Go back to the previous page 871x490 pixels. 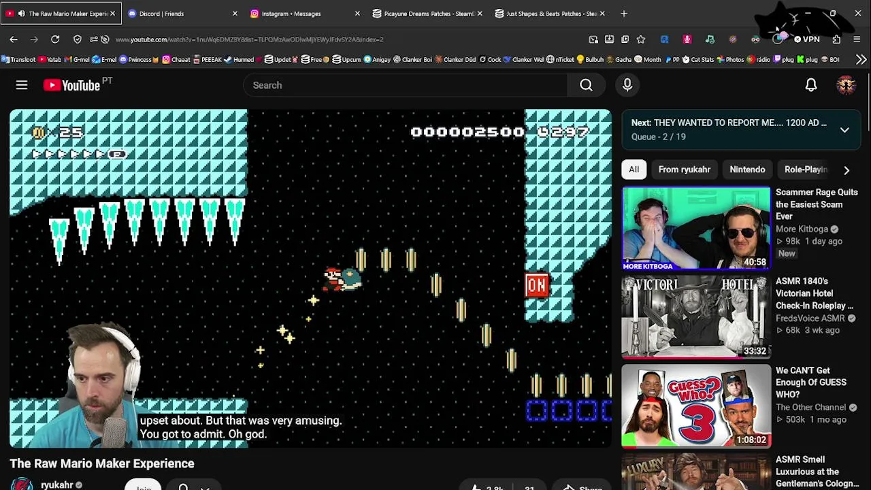tap(14, 39)
